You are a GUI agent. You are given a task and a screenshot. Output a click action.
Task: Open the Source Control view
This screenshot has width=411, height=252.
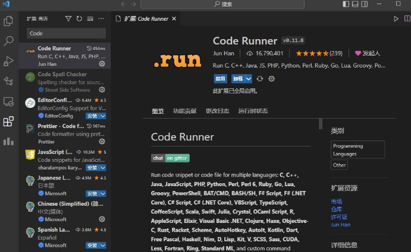point(8,81)
